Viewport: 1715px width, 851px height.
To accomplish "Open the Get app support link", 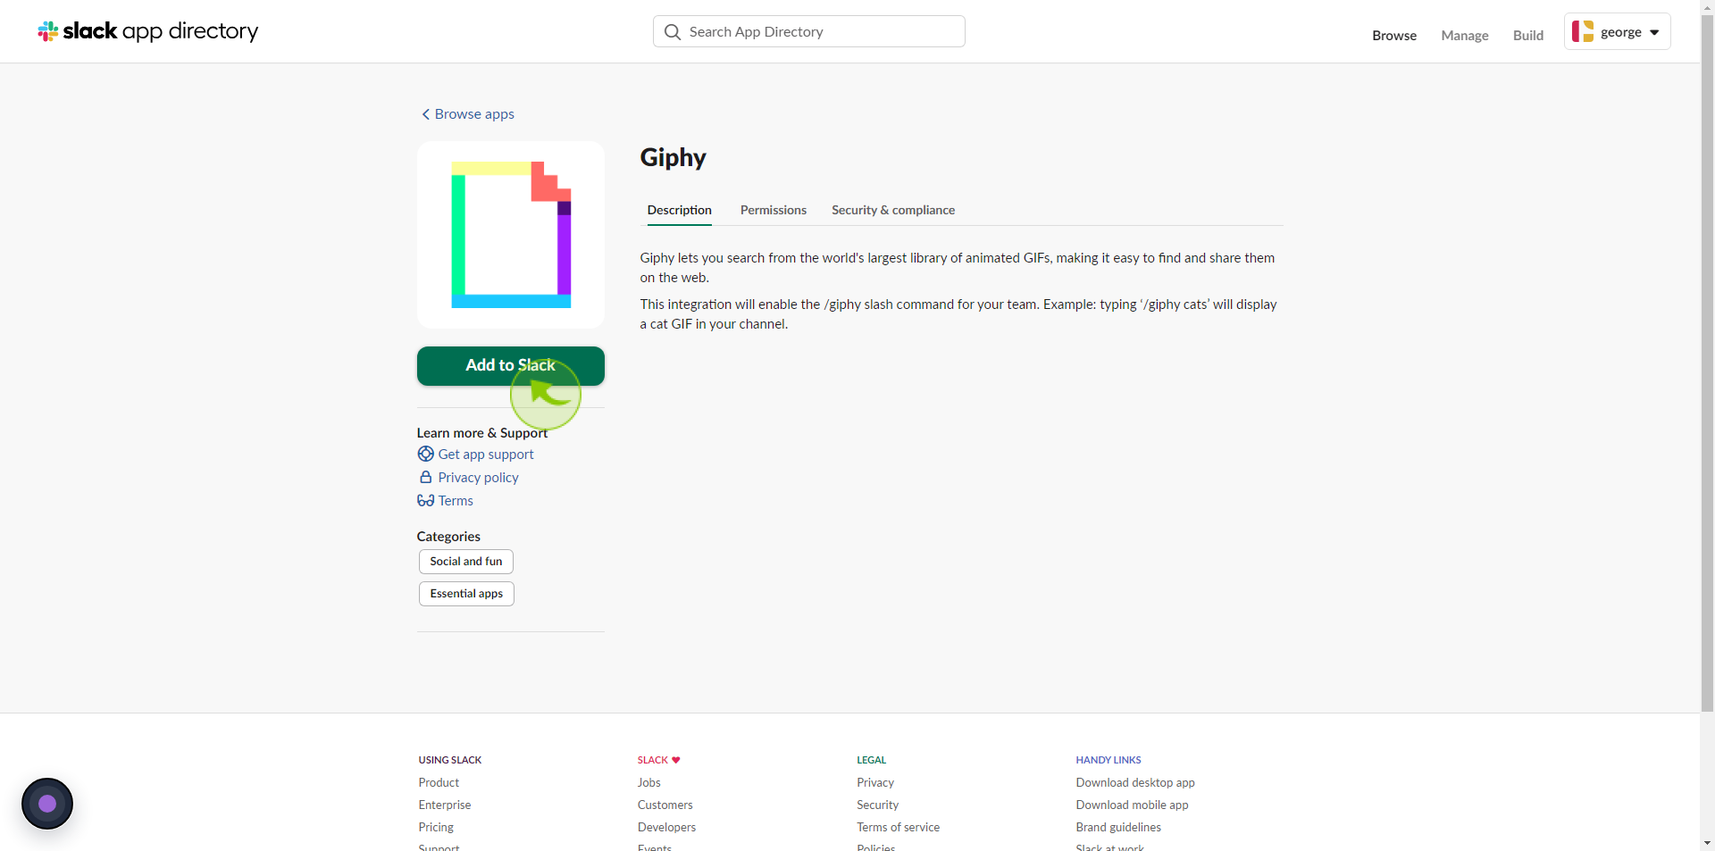I will pyautogui.click(x=486, y=454).
